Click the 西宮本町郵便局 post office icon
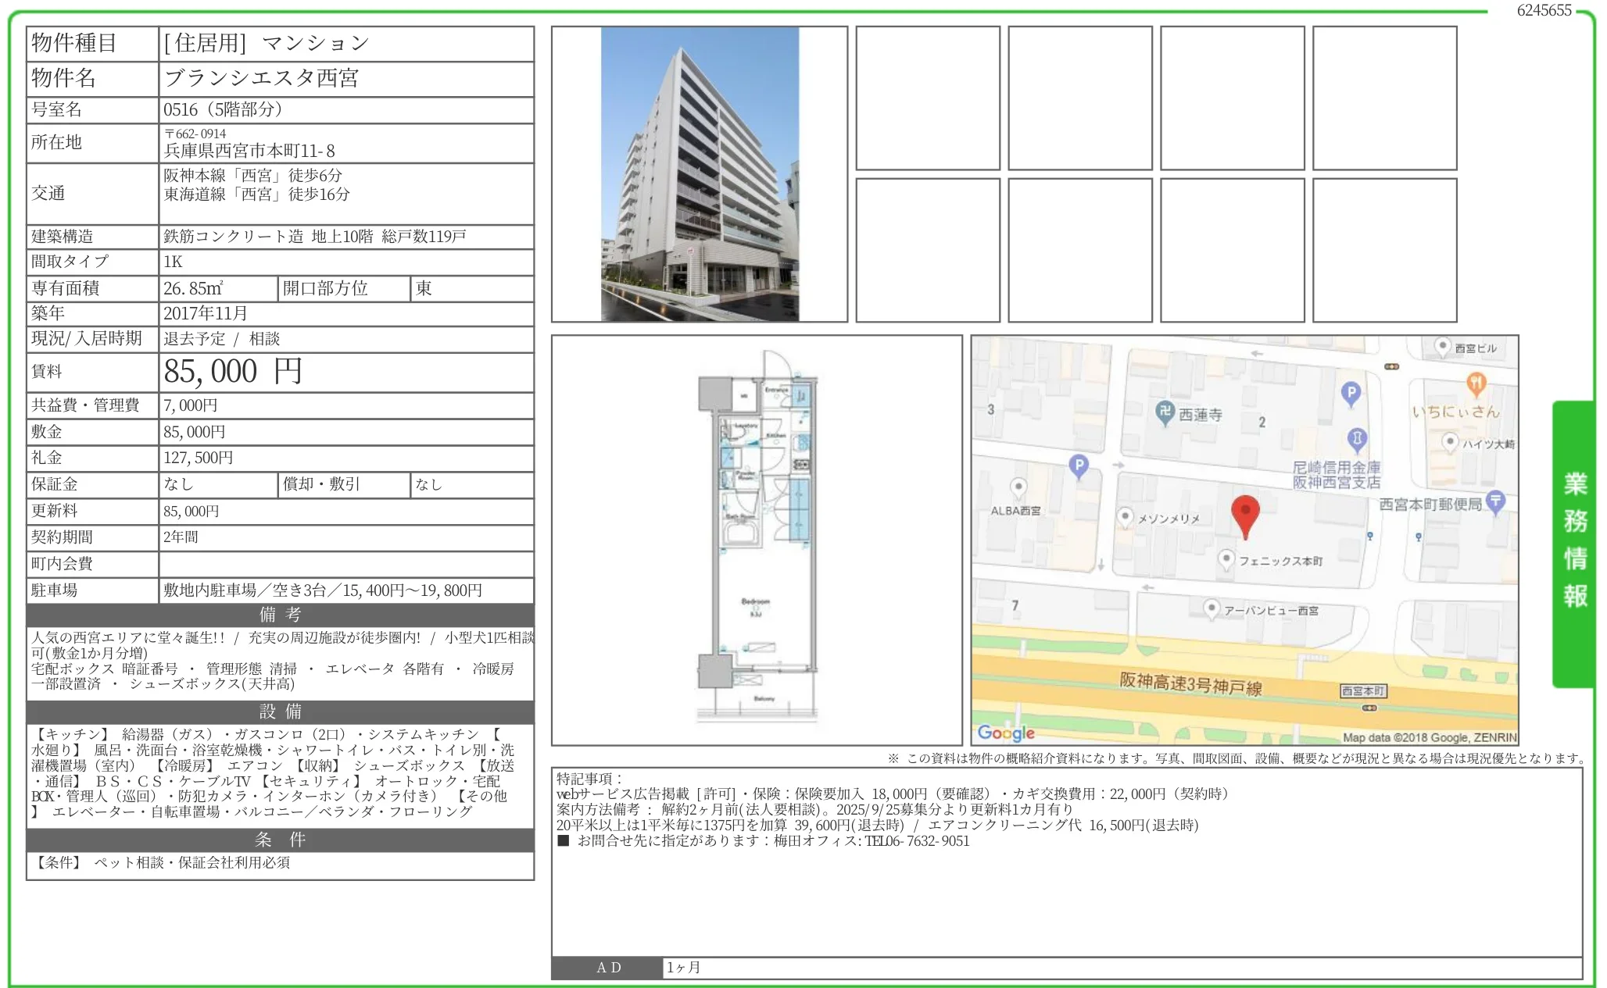1607x988 pixels. click(1494, 501)
